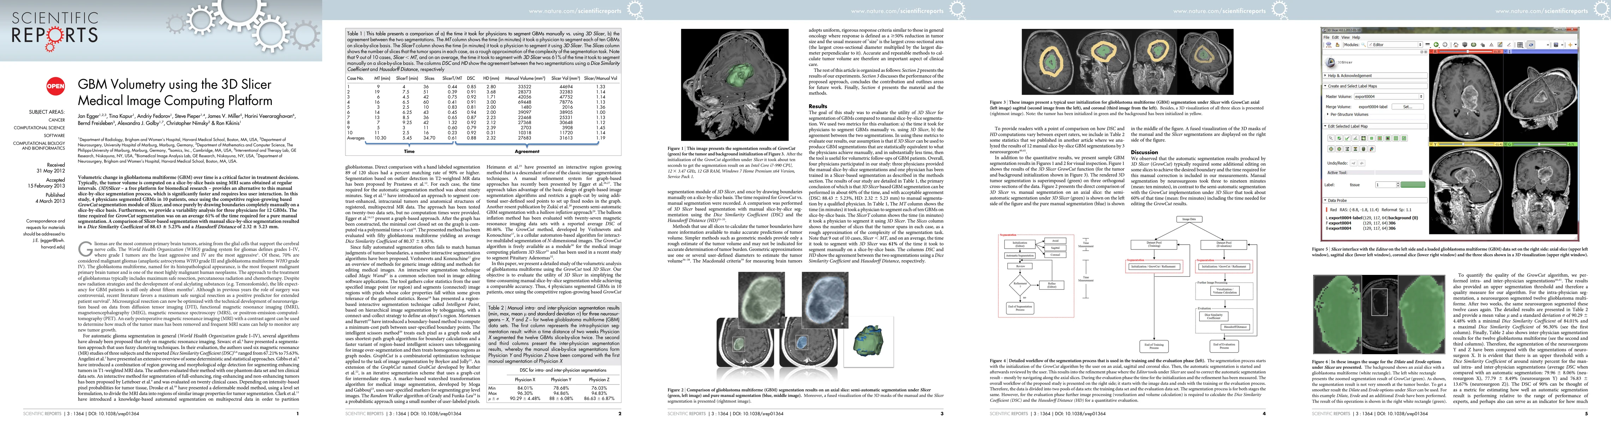Screen dimensions: 1611x423
Task: Click the Home module toolbar icon
Action: (1456, 45)
